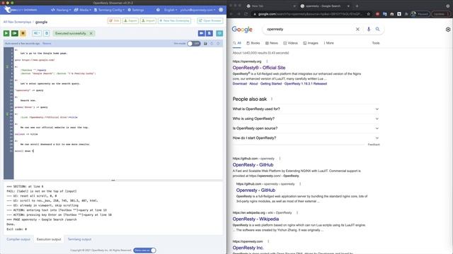Select Google Books search tab
The height and width of the screenshot is (254, 453).
[253, 43]
